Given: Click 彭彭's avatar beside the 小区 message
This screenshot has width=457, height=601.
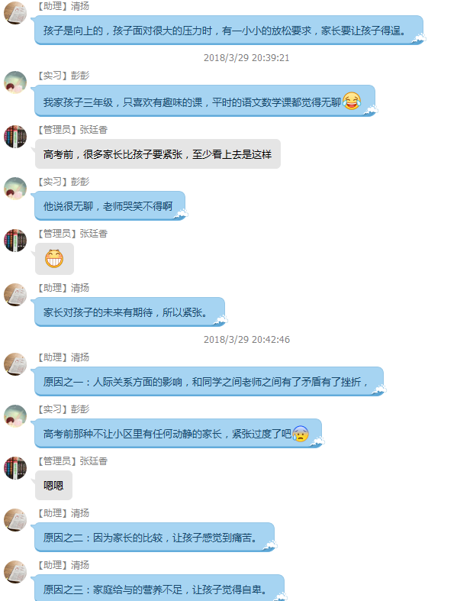Looking at the screenshot, I should 15,416.
